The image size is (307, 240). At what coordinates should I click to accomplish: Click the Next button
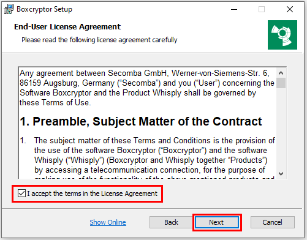[217, 222]
